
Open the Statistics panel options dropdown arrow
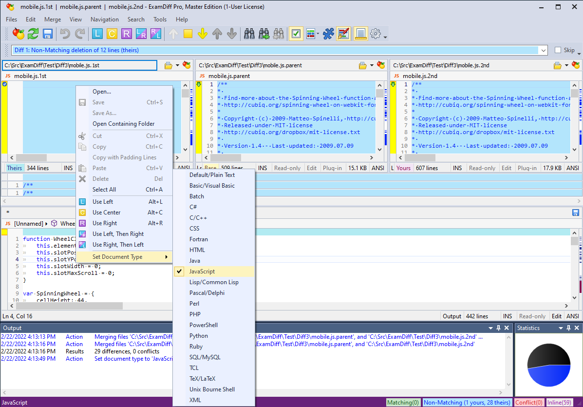point(561,328)
